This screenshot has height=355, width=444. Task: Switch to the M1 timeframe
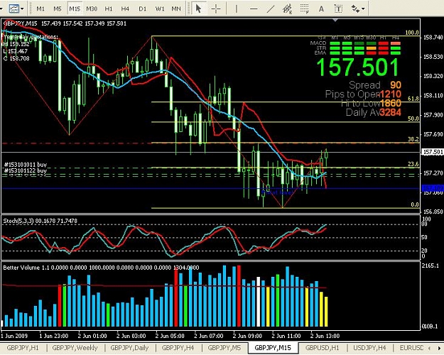pyautogui.click(x=40, y=9)
